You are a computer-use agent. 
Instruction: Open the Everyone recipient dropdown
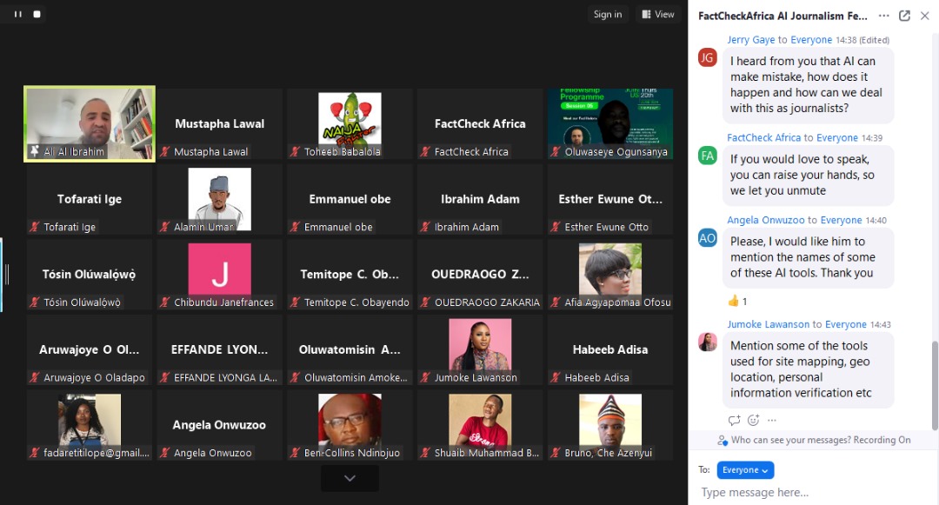coord(746,470)
